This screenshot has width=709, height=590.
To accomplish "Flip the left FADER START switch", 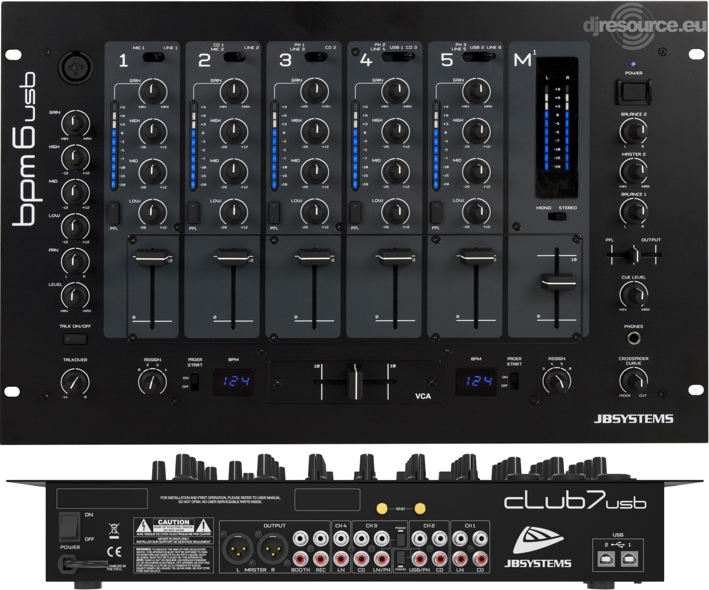I will point(195,382).
